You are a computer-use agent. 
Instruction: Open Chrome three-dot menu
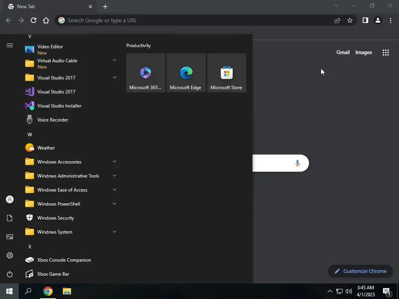coord(390,20)
